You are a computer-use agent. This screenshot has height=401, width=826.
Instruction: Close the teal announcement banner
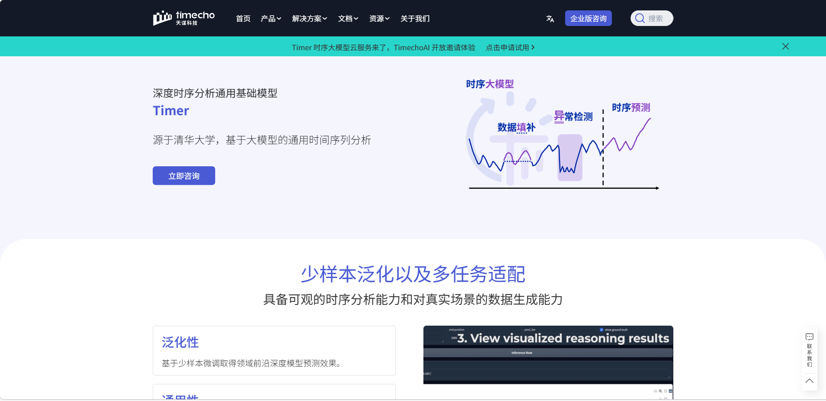click(x=786, y=46)
